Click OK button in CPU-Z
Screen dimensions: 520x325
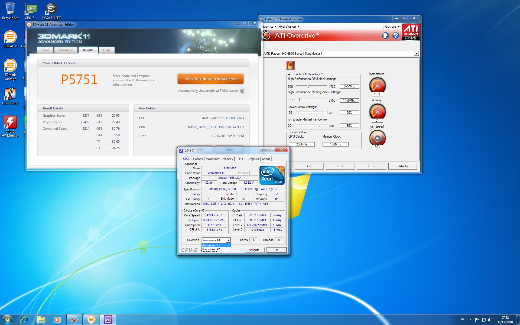click(276, 250)
